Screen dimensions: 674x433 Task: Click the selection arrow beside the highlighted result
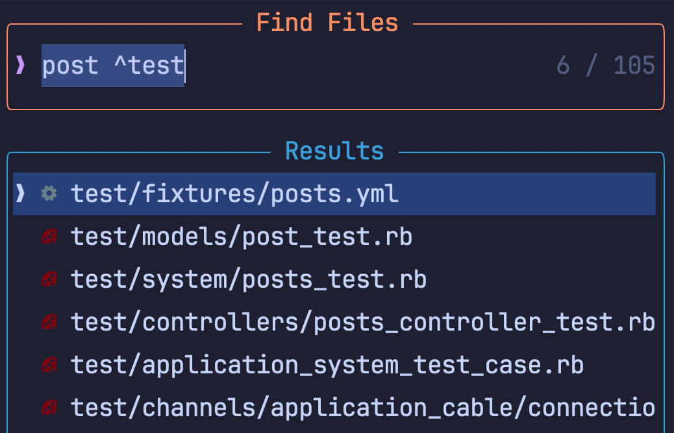(20, 193)
